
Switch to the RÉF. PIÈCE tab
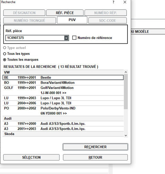(x=65, y=13)
